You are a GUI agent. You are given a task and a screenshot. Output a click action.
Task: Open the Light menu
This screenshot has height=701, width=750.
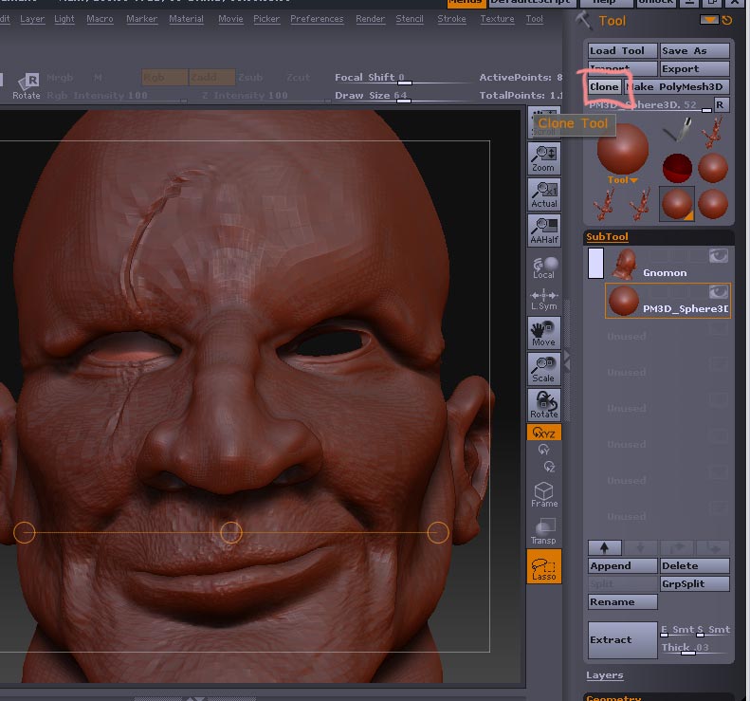[64, 19]
